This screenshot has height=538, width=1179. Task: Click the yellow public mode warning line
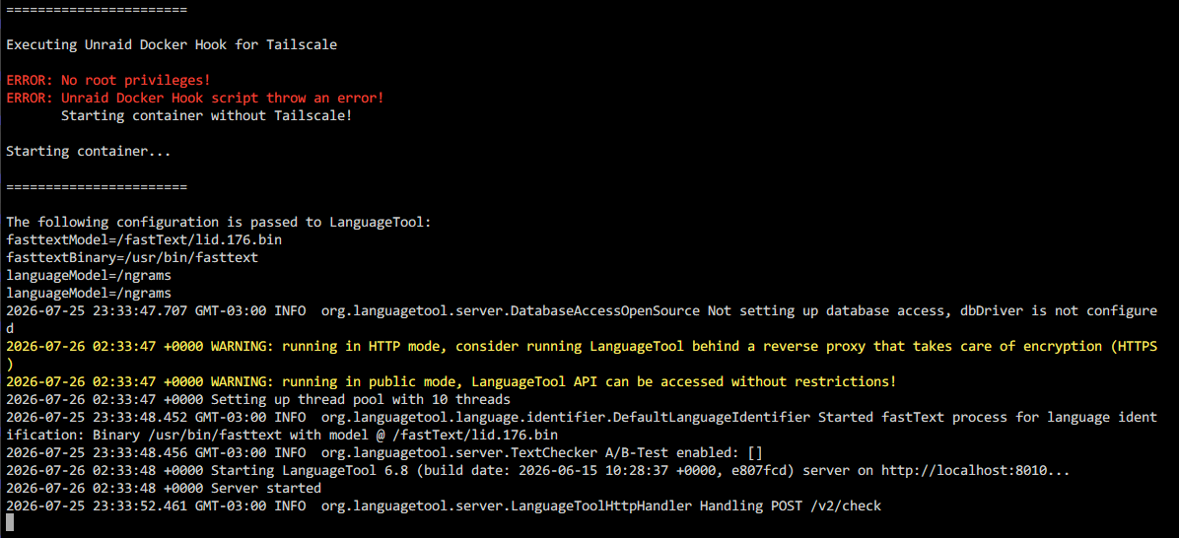click(x=451, y=382)
